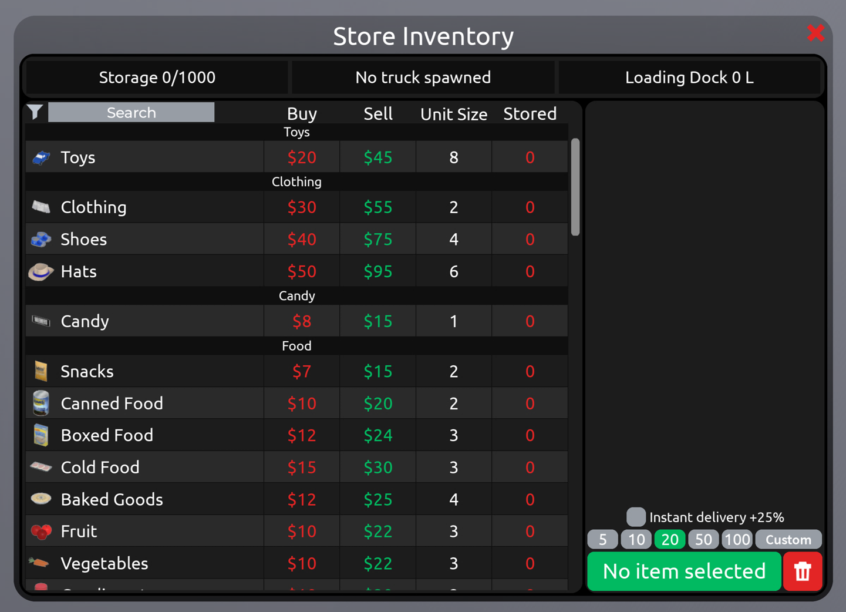The width and height of the screenshot is (846, 612).
Task: Click the Food category header
Action: click(x=296, y=346)
